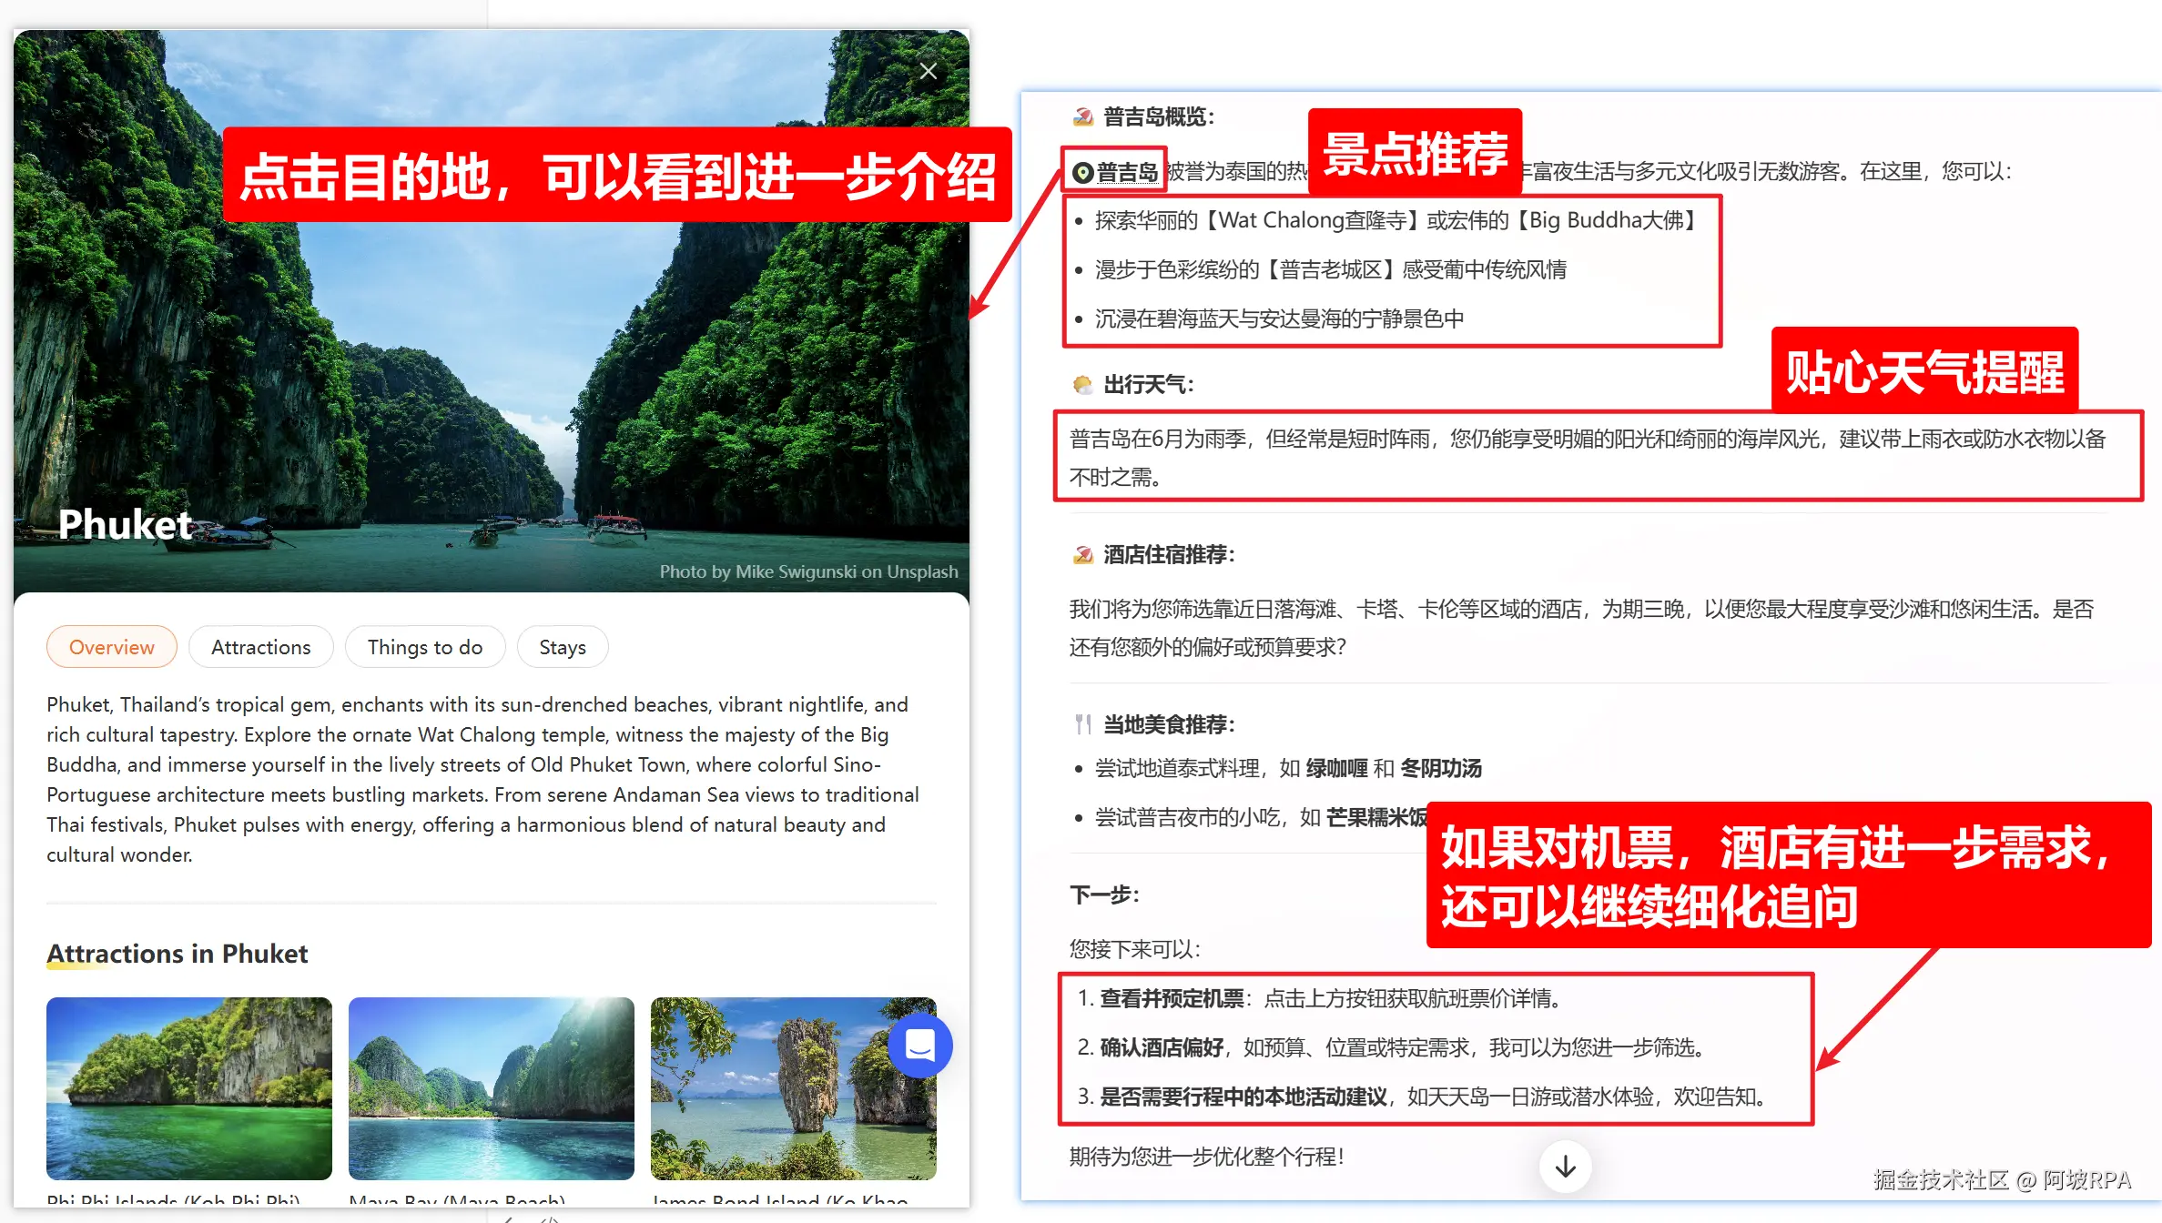2162x1223 pixels.
Task: Click the emoji beside 普吉岛概览 heading
Action: [1082, 116]
